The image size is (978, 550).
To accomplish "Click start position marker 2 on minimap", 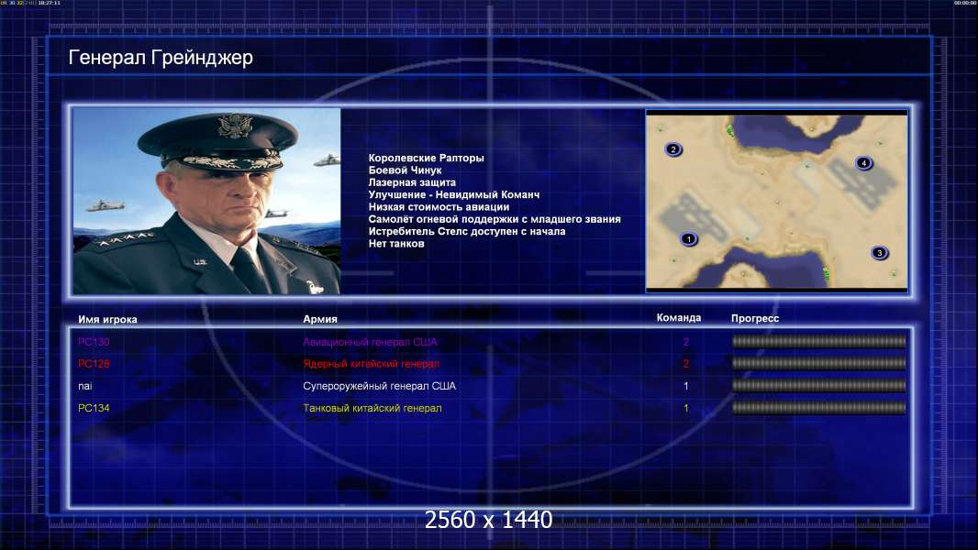I will [673, 149].
